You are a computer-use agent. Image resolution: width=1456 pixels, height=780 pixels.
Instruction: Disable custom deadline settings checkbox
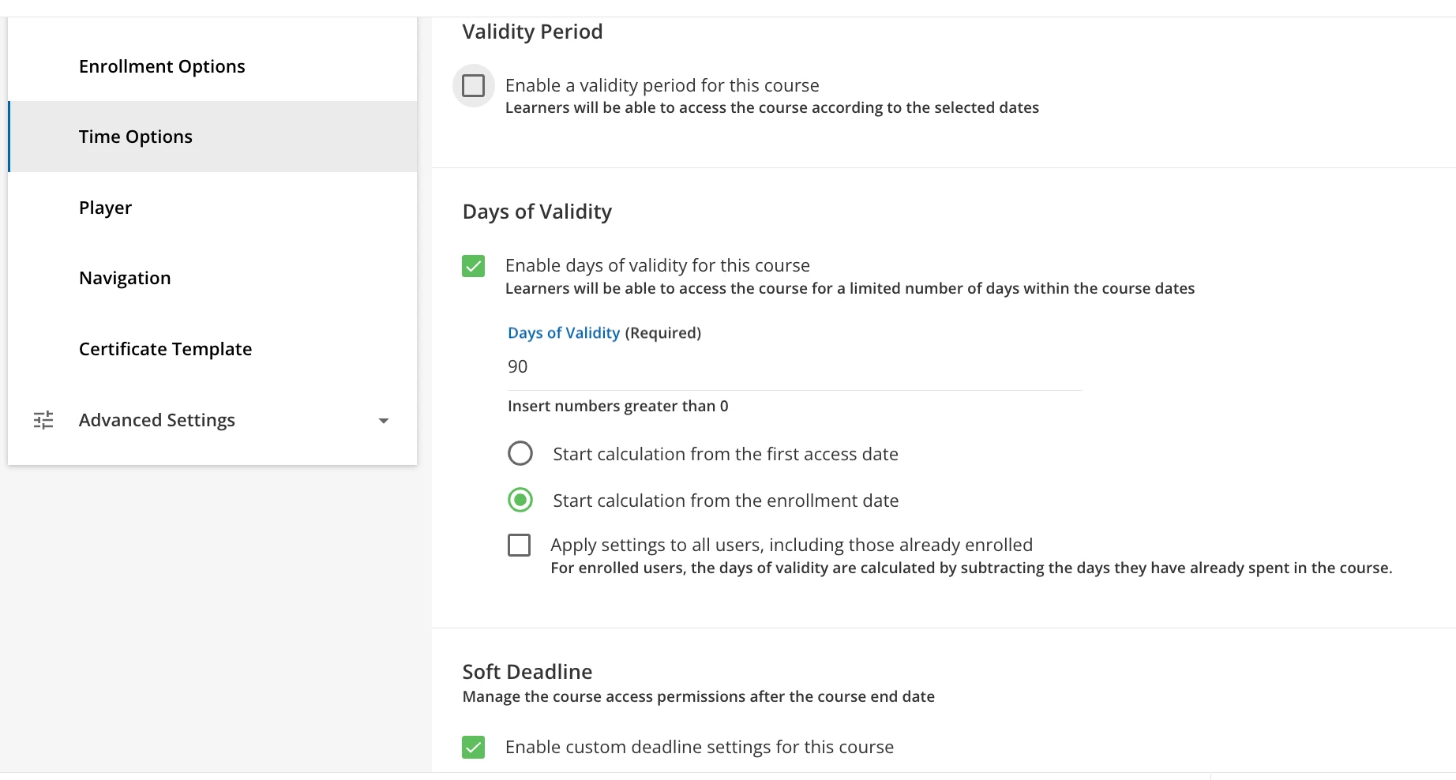coord(473,747)
